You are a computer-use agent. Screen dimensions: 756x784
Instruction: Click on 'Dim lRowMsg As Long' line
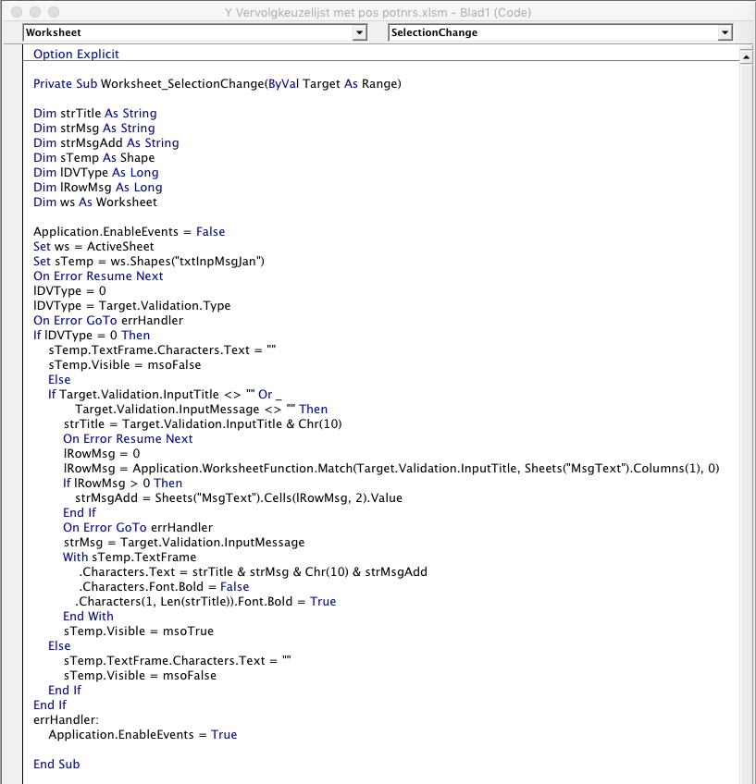pyautogui.click(x=98, y=187)
